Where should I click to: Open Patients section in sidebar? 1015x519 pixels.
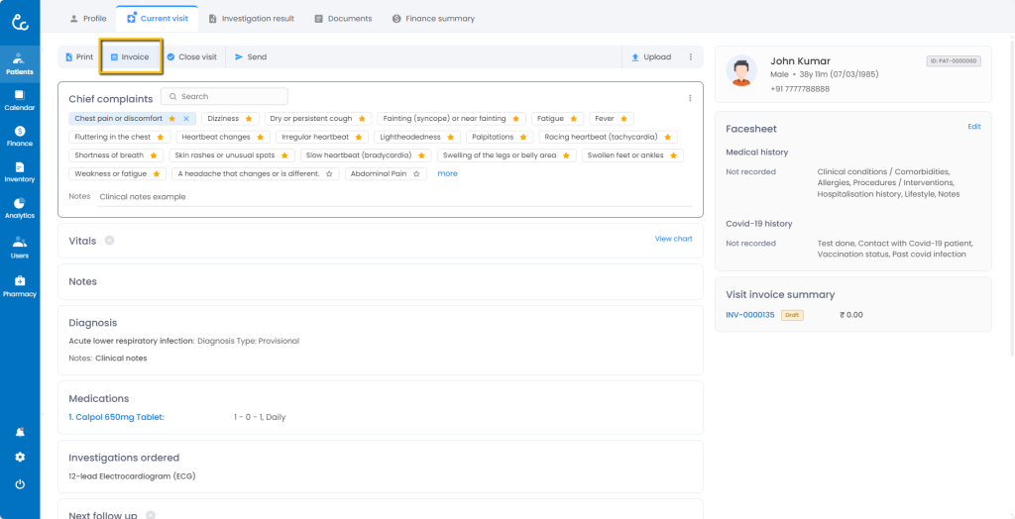[x=19, y=63]
